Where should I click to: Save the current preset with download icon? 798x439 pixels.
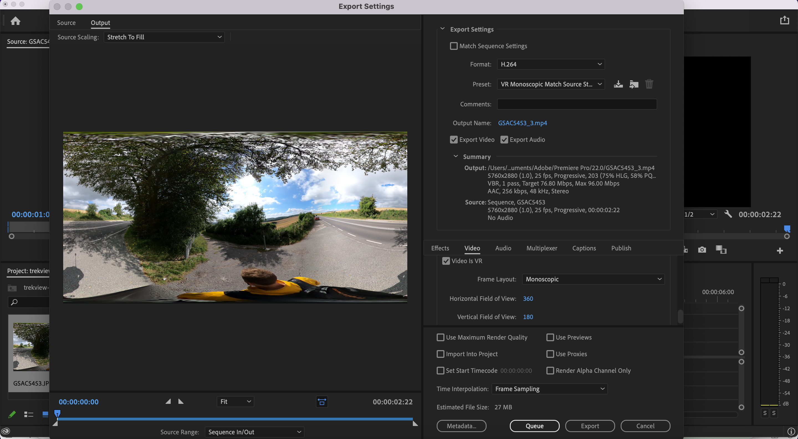pyautogui.click(x=618, y=84)
